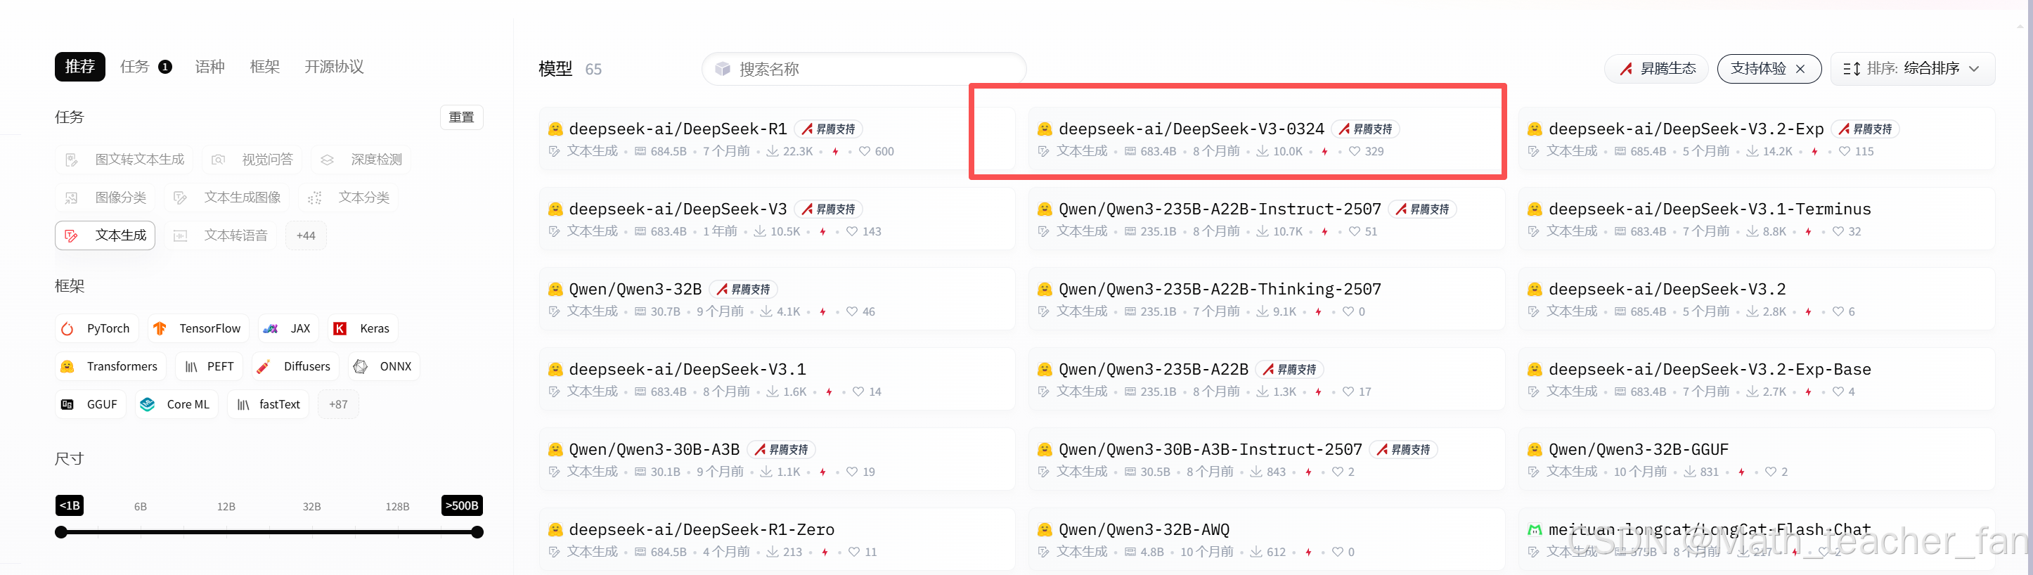Click the avatar icon of Qwen/Qwen3-32B
This screenshot has width=2033, height=575.
(x=555, y=290)
